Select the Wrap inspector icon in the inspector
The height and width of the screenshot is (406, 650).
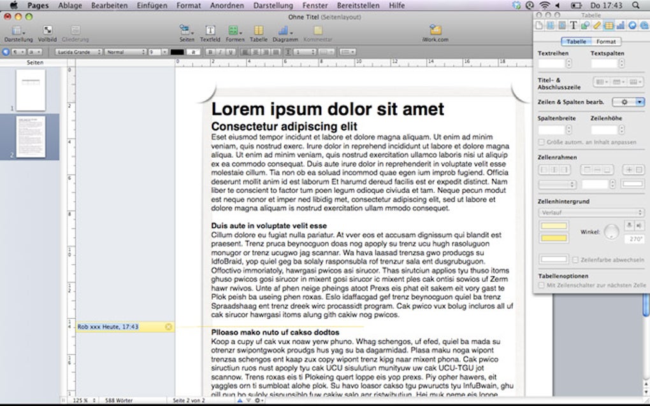point(562,25)
